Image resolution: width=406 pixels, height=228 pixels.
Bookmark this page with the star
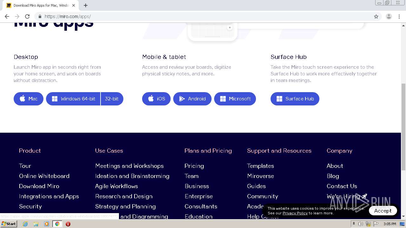pyautogui.click(x=376, y=16)
